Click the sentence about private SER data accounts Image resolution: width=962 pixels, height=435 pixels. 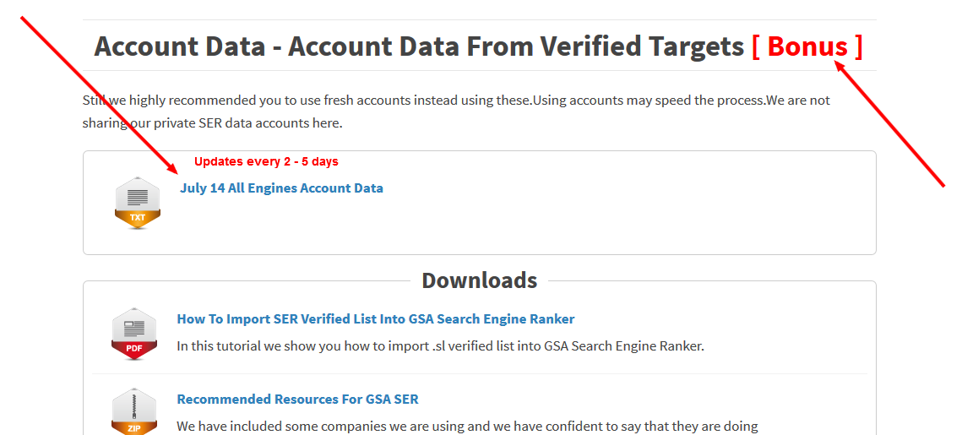[x=212, y=122]
